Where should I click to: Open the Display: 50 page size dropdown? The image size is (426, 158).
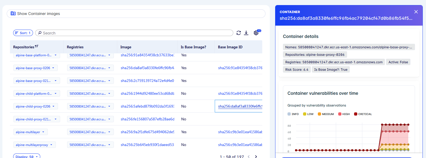pos(27,156)
